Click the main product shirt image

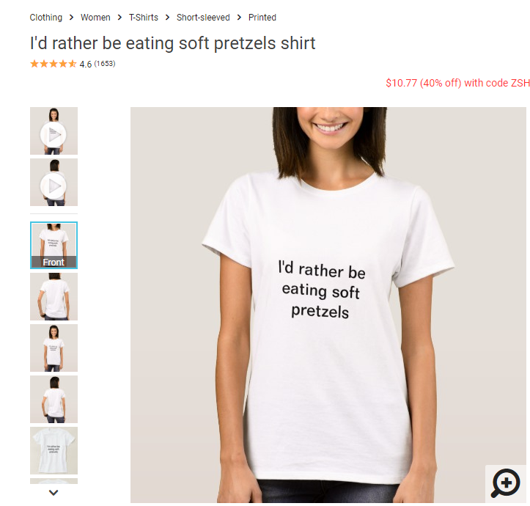point(328,305)
